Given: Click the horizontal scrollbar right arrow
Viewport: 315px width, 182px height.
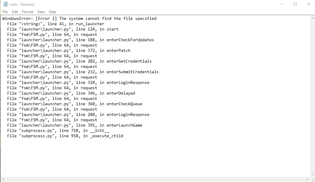Looking at the screenshot, I should tap(308, 179).
